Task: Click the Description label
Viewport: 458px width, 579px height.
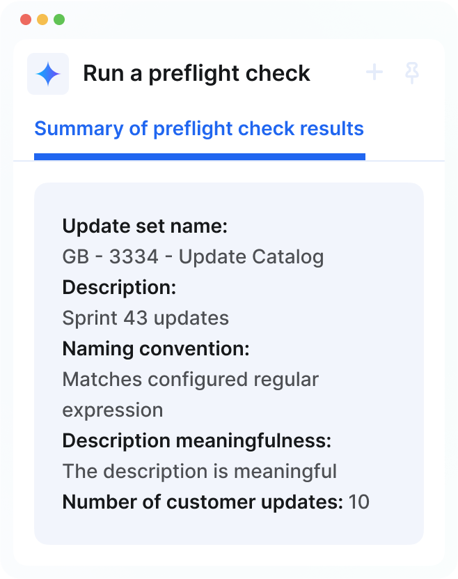Action: tap(119, 287)
